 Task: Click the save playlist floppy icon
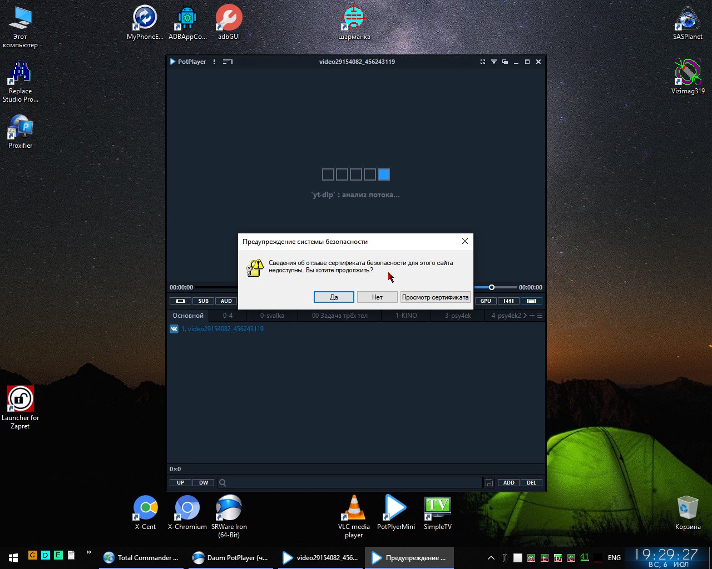pyautogui.click(x=489, y=483)
